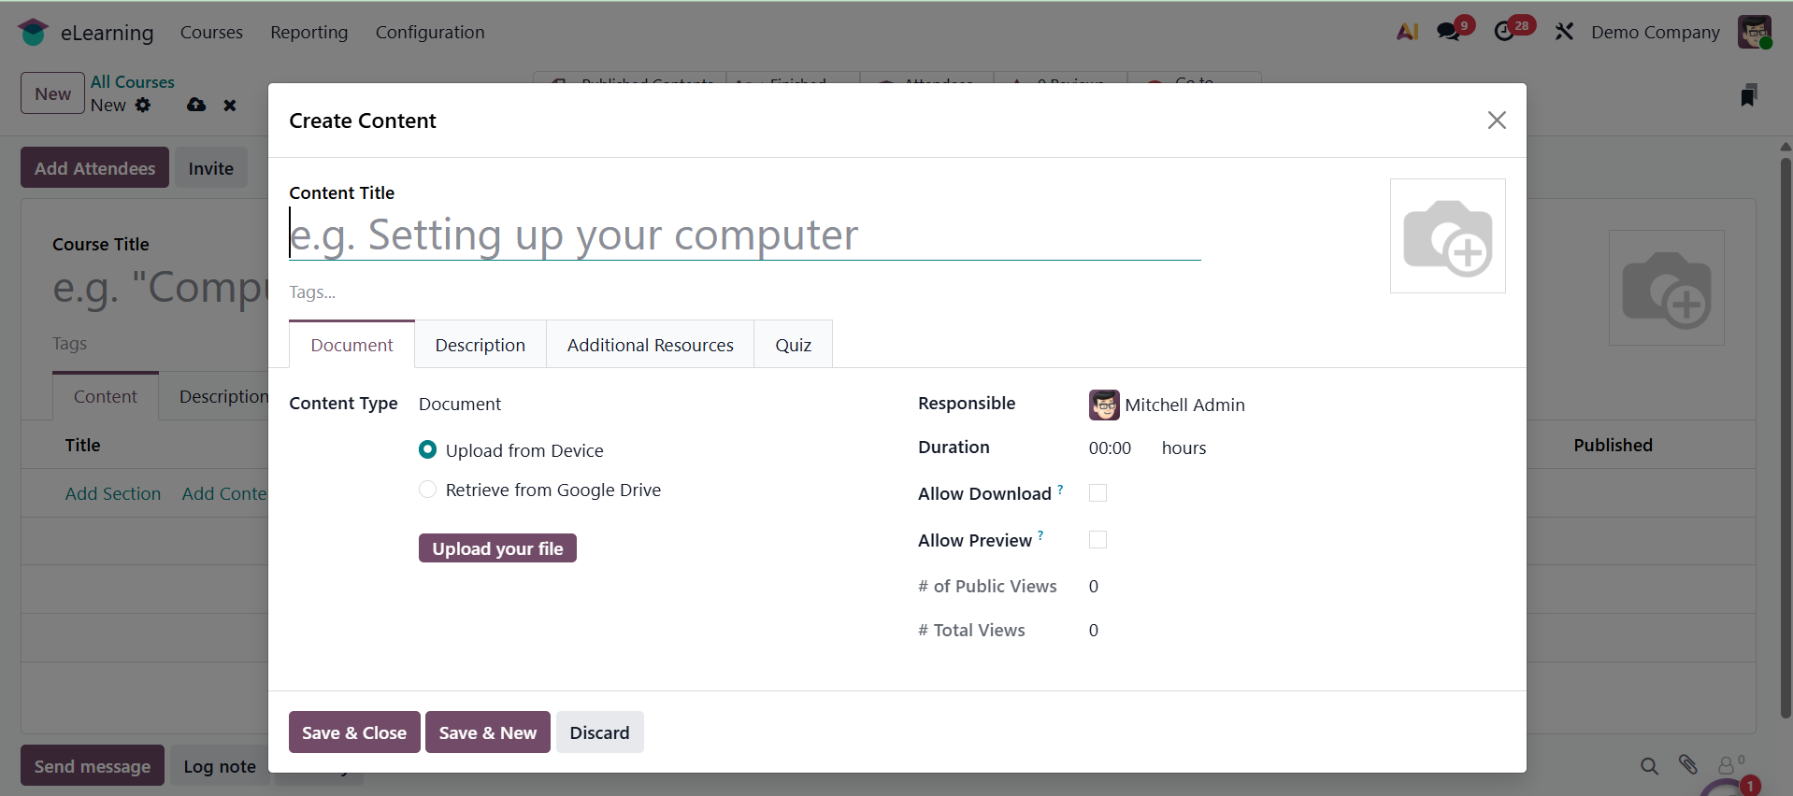Click the Duration field showing 00:00
The image size is (1793, 796).
(1110, 448)
